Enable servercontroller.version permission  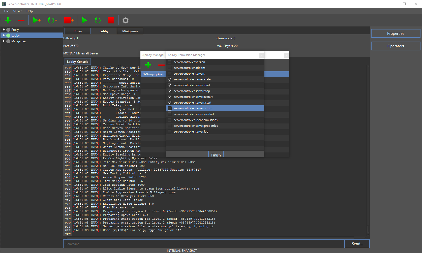pos(170,62)
